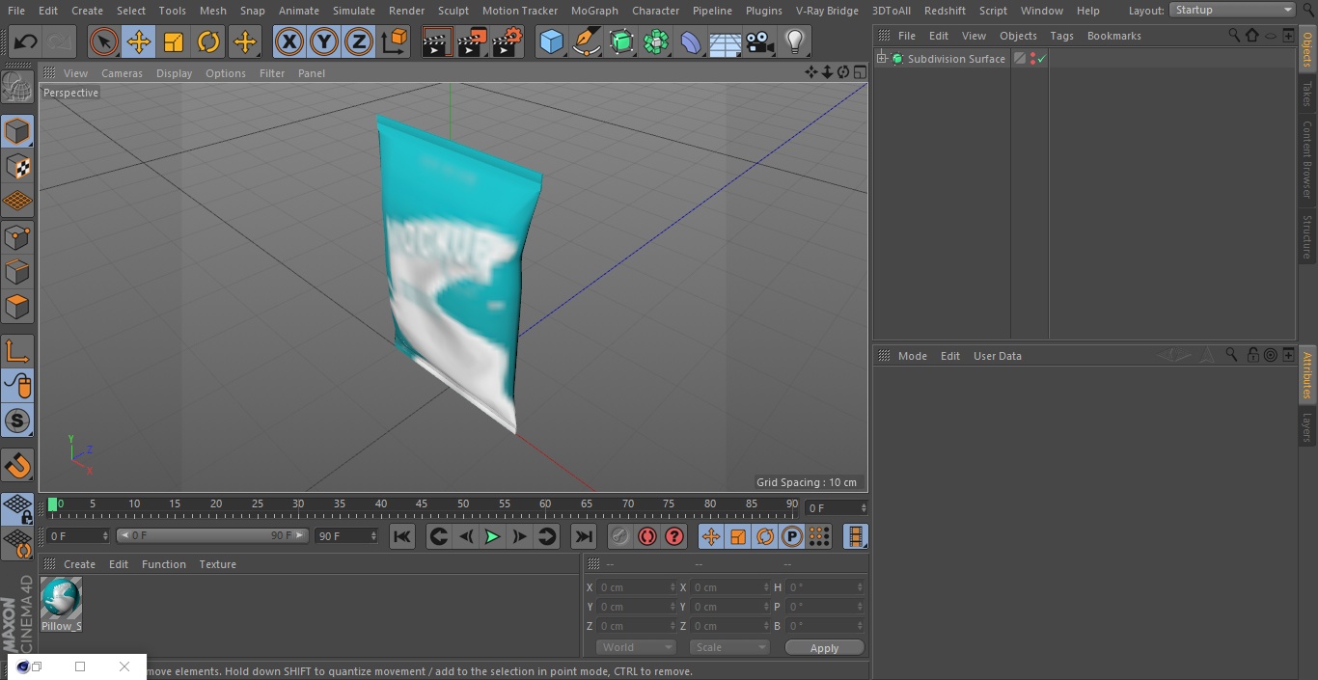Screen dimensions: 1318x680
Task: Open the Sculpt menu
Action: coord(453,11)
